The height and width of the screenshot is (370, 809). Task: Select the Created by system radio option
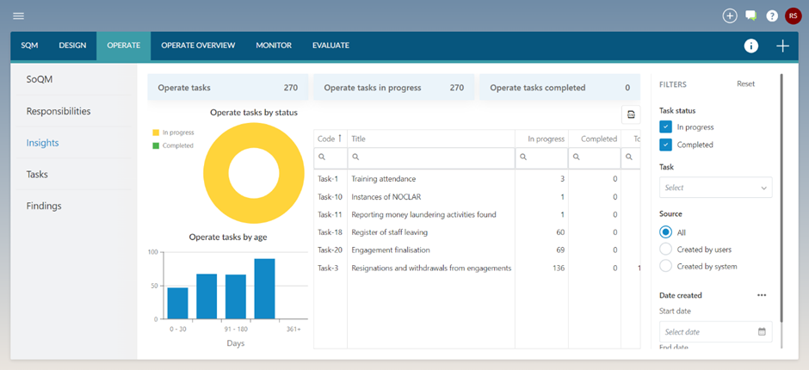[665, 266]
